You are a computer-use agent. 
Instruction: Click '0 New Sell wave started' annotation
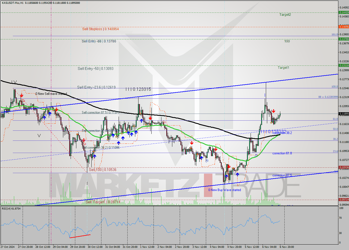click(x=51, y=94)
